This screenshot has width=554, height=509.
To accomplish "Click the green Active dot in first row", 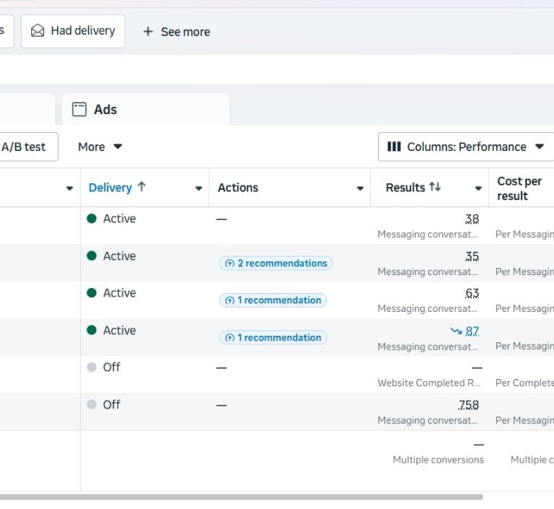I will [92, 219].
